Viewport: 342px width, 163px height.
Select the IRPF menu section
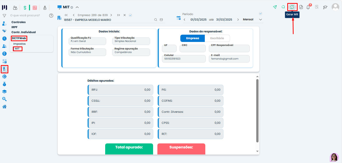(x=14, y=27)
